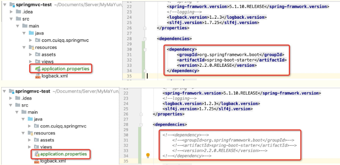Select green application.properties in upper tree
The image size is (340, 165).
(66, 69)
